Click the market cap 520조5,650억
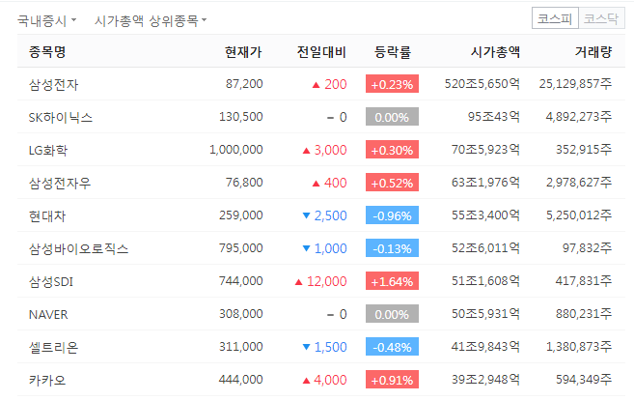Image resolution: width=634 pixels, height=401 pixels. coord(482,84)
